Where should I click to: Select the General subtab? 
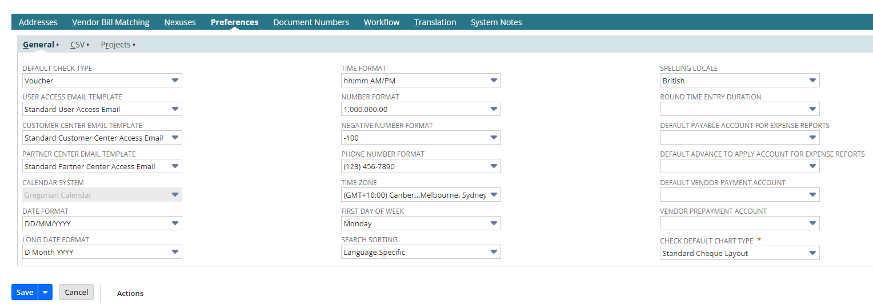(38, 45)
